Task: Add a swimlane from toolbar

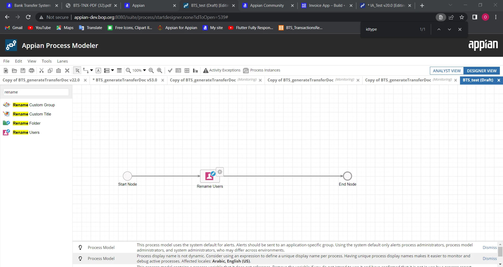Action: [x=107, y=70]
